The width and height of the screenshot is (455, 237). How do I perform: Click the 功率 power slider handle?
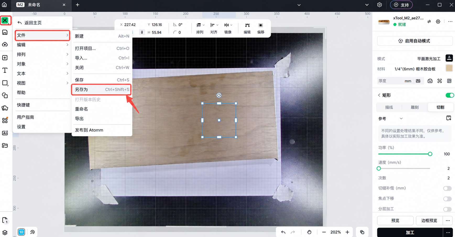(430, 154)
